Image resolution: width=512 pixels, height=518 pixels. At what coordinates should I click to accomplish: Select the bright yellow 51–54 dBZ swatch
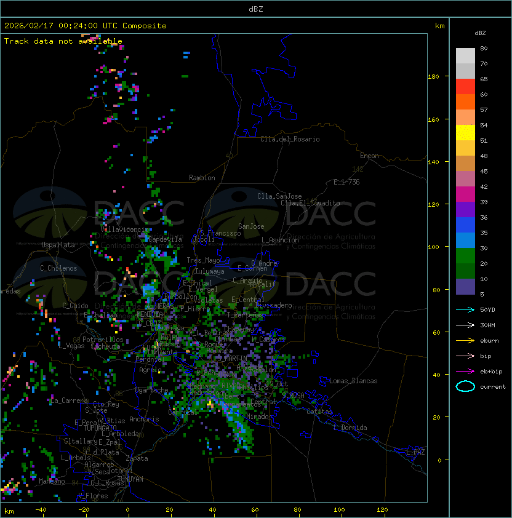(465, 133)
